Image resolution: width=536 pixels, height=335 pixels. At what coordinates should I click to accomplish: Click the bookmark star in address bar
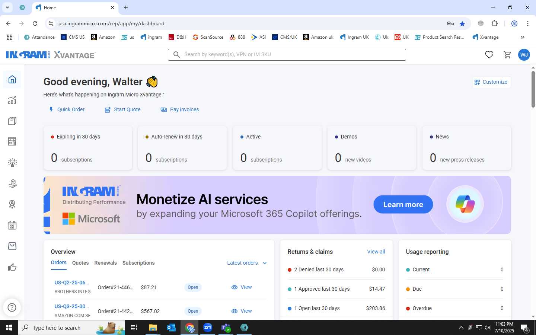click(x=462, y=23)
